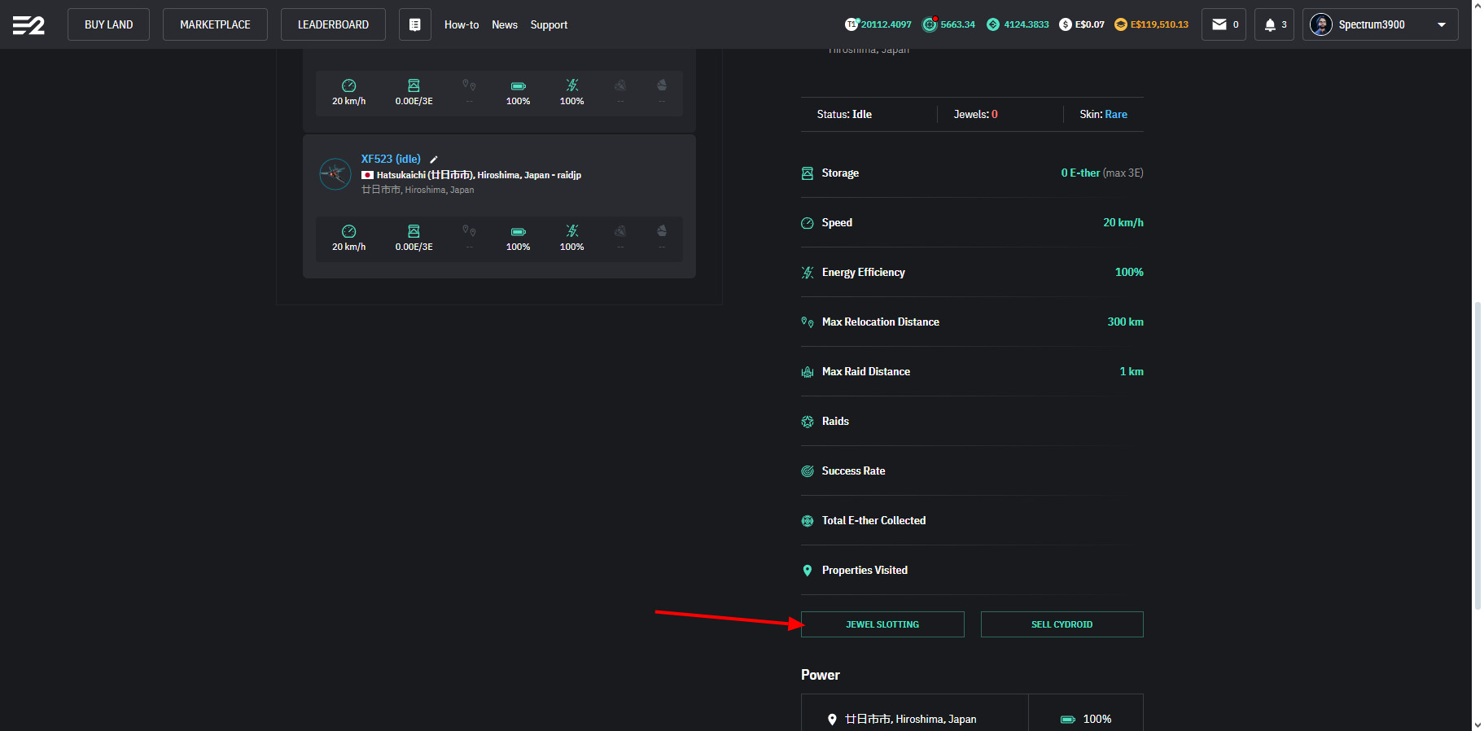Open the notifications bell icon

(1269, 24)
